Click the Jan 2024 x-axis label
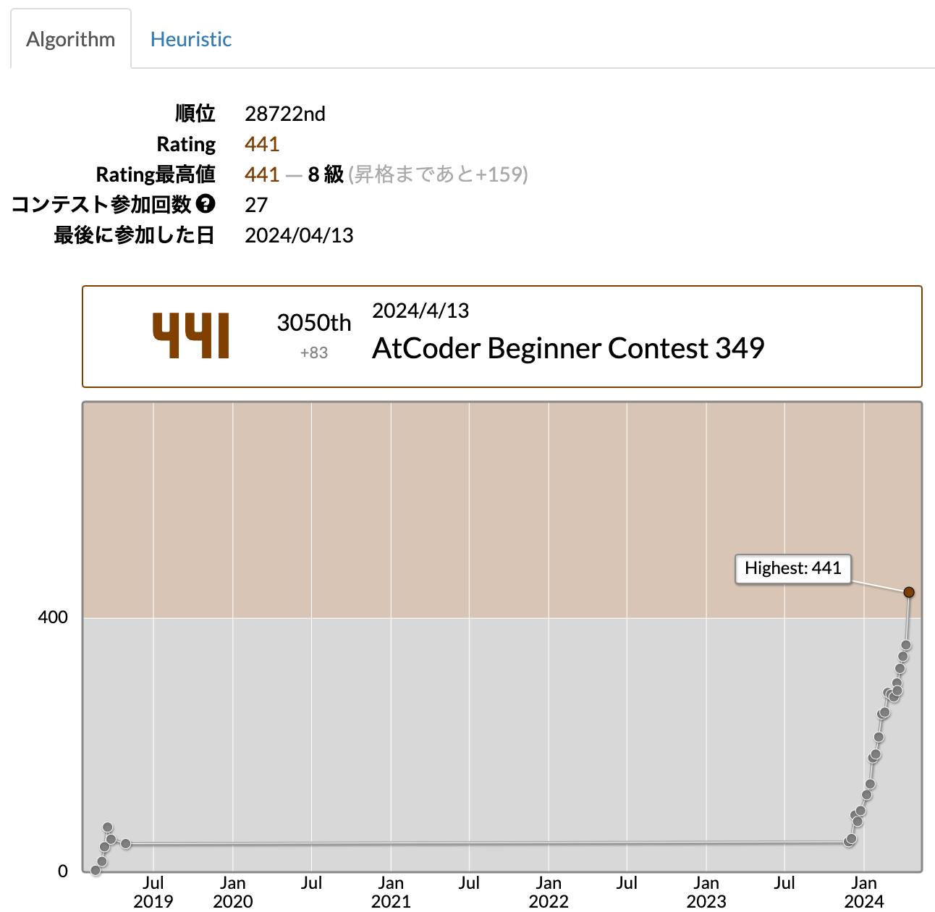935x912 pixels. 864,892
